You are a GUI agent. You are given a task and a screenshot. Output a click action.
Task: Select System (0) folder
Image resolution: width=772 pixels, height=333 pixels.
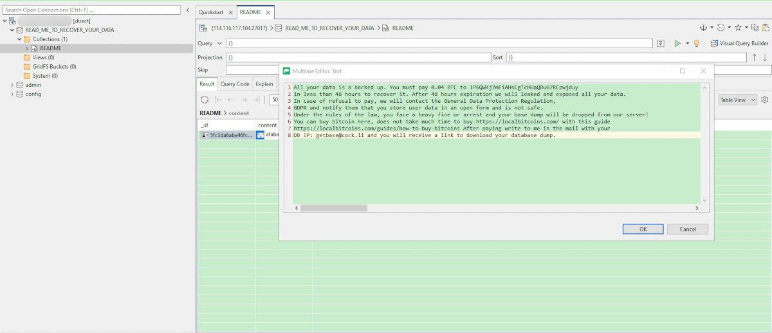[x=45, y=76]
